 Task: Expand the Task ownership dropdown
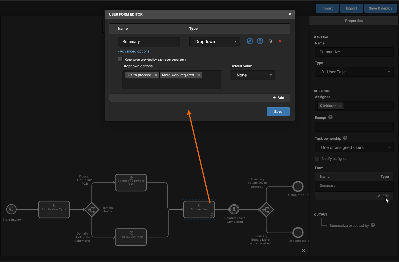[x=354, y=147]
